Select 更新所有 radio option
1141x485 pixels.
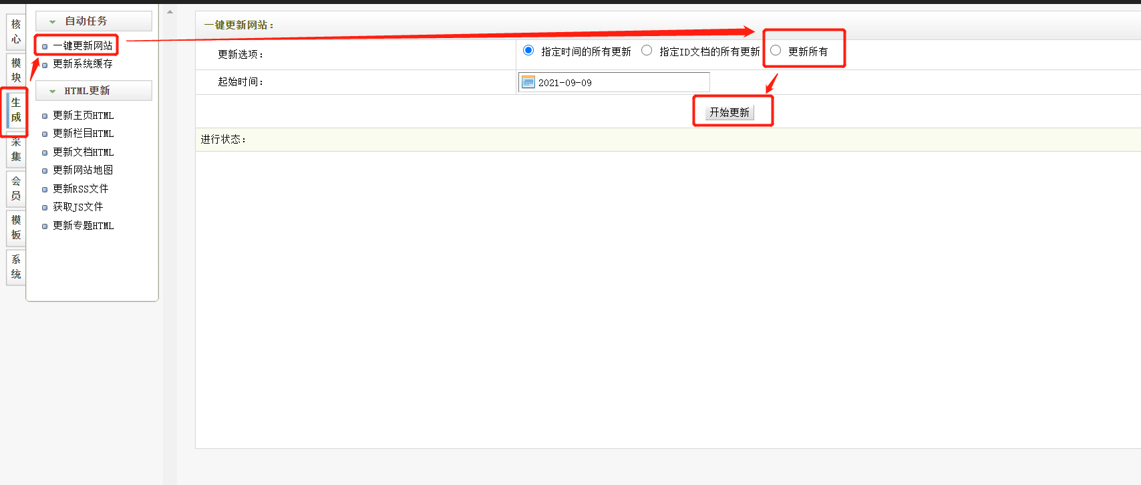[x=776, y=50]
